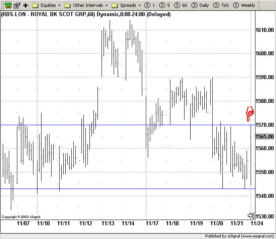Click the Published by eSignal footer text
Screen dimensions: 276x239
pos(239,236)
